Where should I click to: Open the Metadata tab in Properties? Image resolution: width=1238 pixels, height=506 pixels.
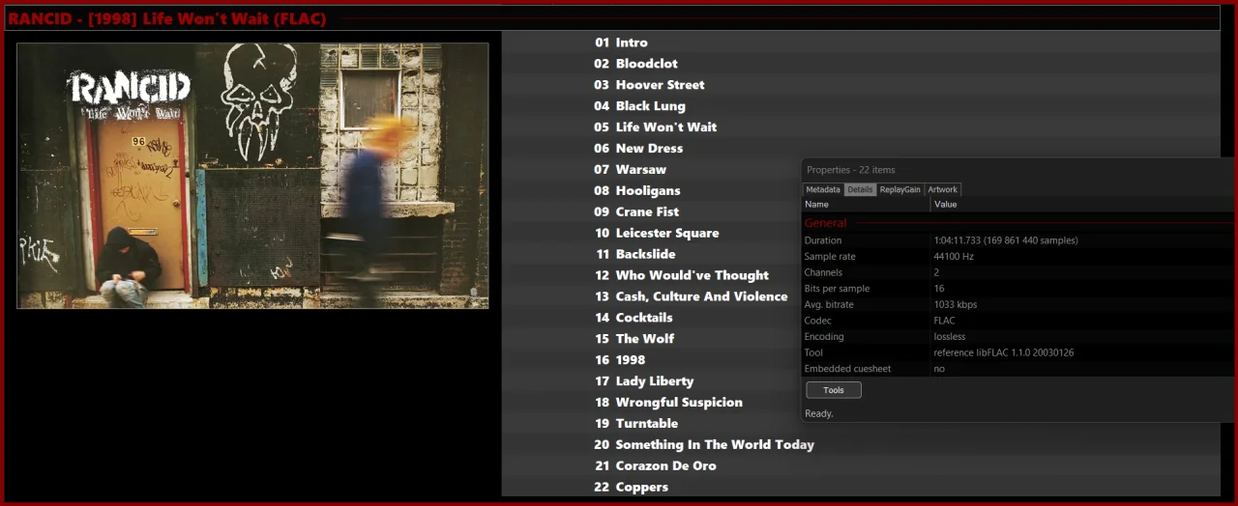tap(823, 189)
